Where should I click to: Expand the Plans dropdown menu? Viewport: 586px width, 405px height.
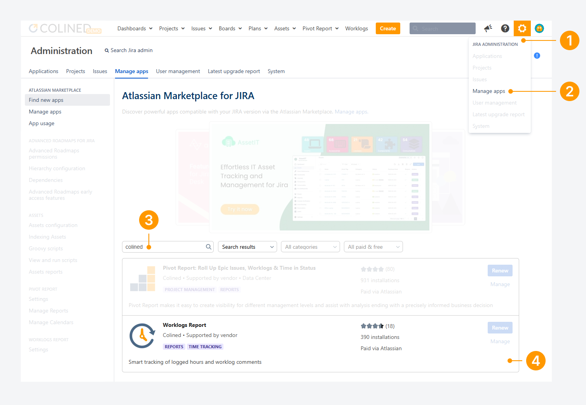click(258, 28)
